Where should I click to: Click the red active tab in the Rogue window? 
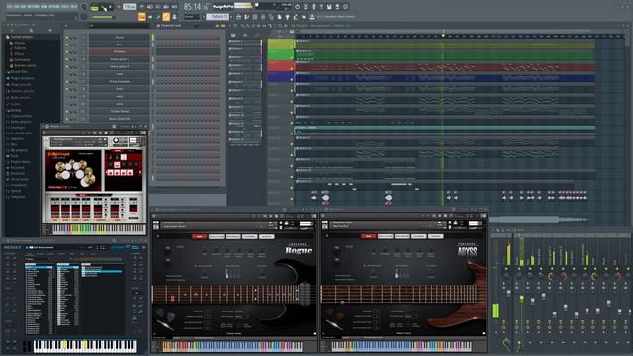click(199, 237)
